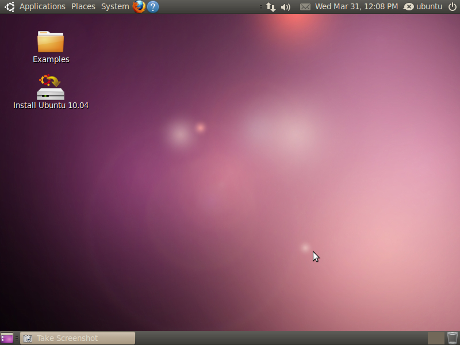Open the Help launcher question mark icon
Screen dimensions: 460x345
click(153, 7)
